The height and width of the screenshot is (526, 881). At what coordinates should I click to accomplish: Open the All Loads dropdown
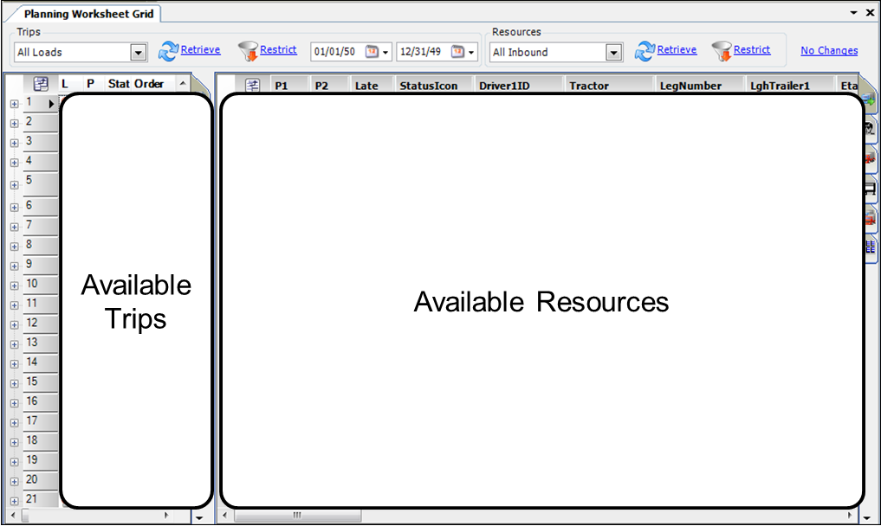point(139,53)
